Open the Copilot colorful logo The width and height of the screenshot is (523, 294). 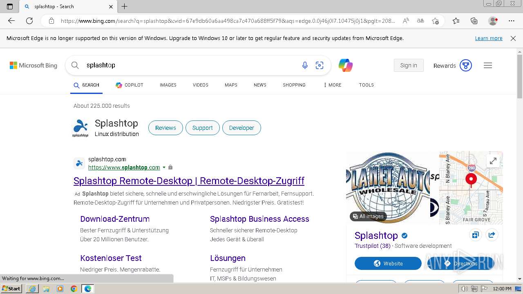(345, 65)
